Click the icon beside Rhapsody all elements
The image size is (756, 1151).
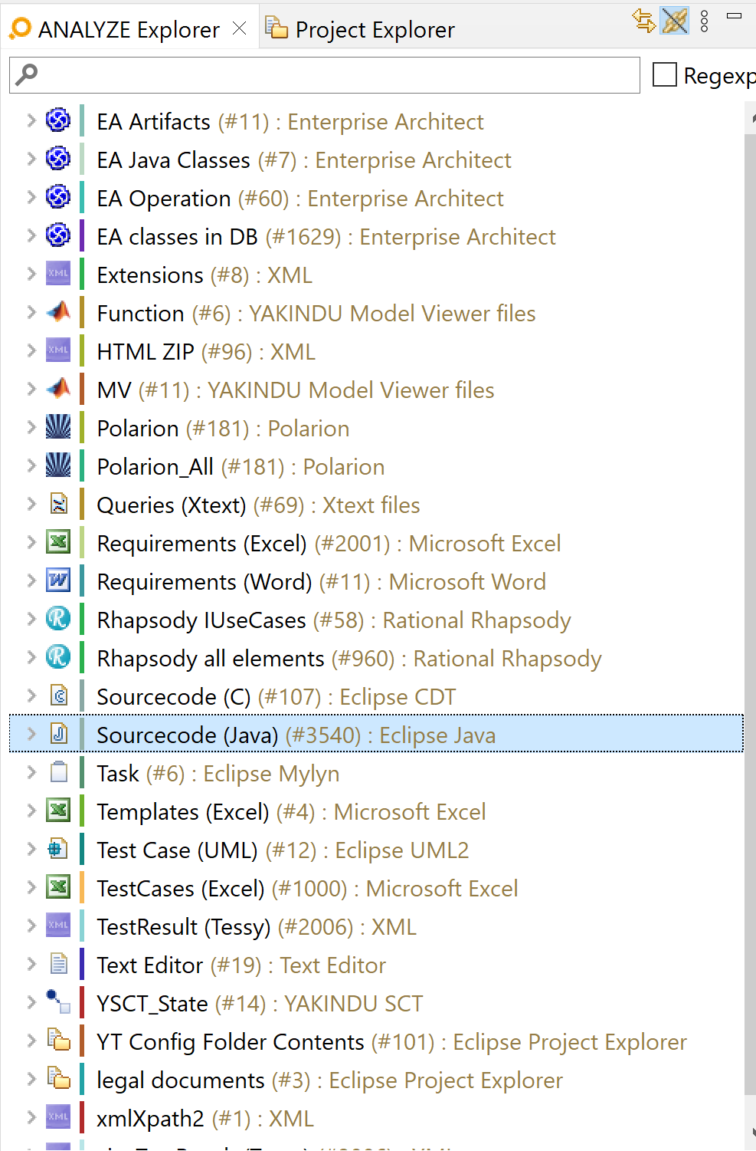click(x=58, y=657)
